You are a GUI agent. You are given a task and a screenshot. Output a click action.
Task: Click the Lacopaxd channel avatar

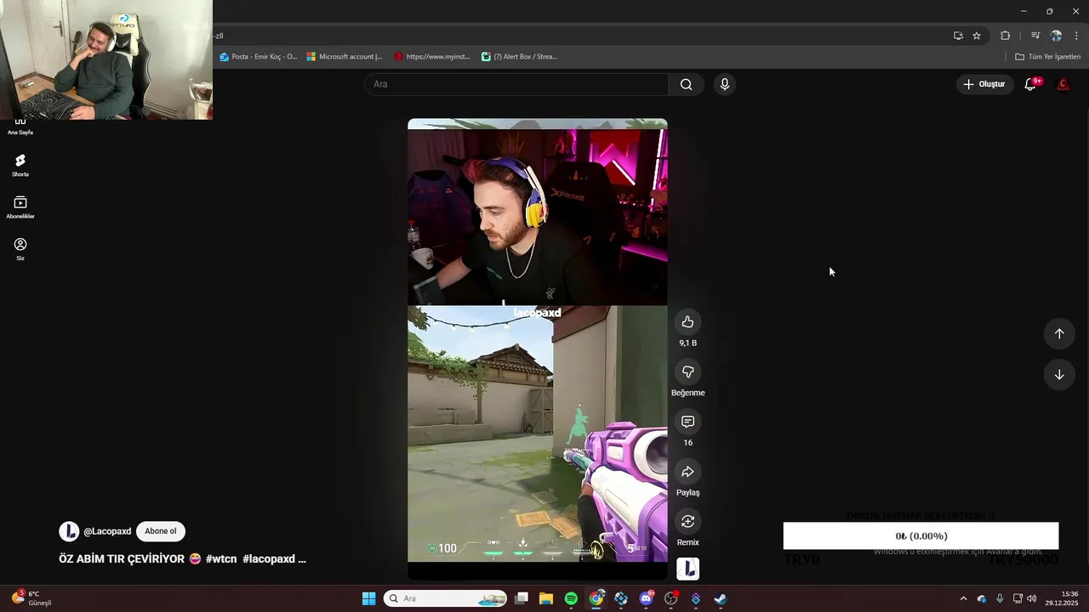(69, 531)
